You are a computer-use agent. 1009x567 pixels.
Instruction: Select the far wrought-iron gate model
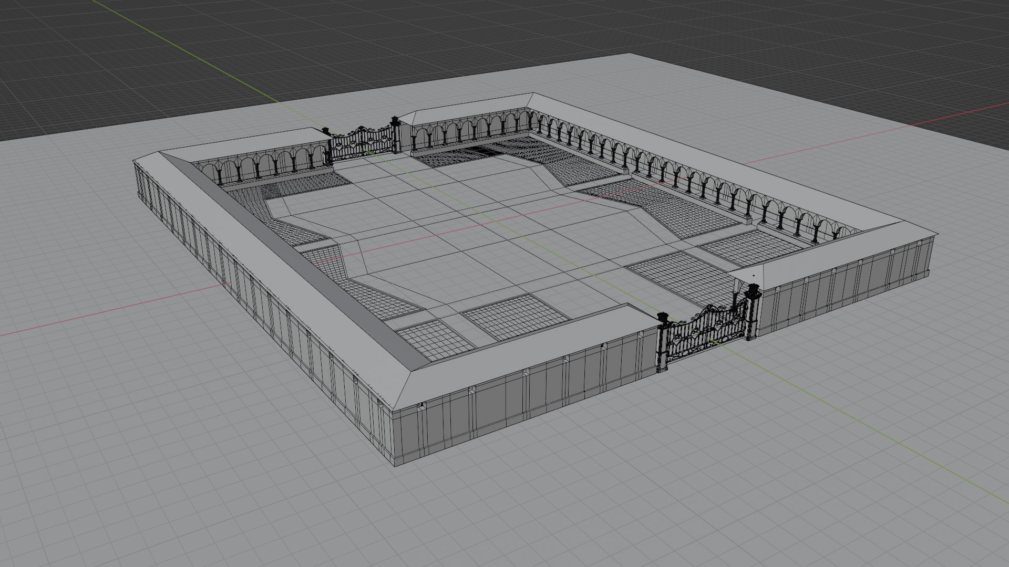pos(362,143)
